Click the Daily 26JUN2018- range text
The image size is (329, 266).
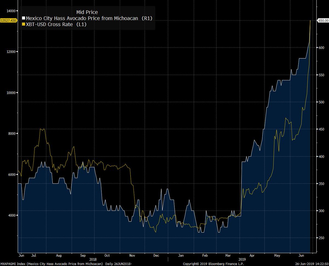[x=119, y=264]
